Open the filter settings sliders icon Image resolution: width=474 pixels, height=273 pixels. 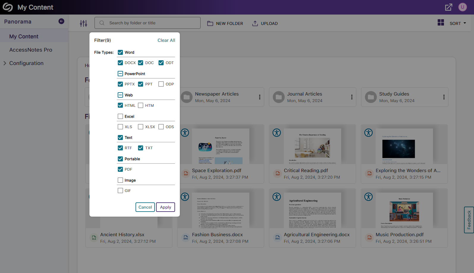pos(84,23)
